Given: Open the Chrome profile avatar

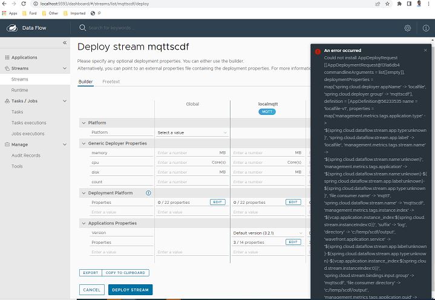Looking at the screenshot, I should pos(419,4).
